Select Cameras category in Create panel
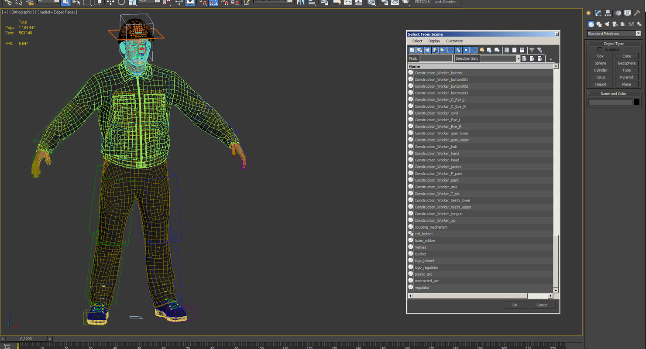646x349 pixels. [x=615, y=24]
